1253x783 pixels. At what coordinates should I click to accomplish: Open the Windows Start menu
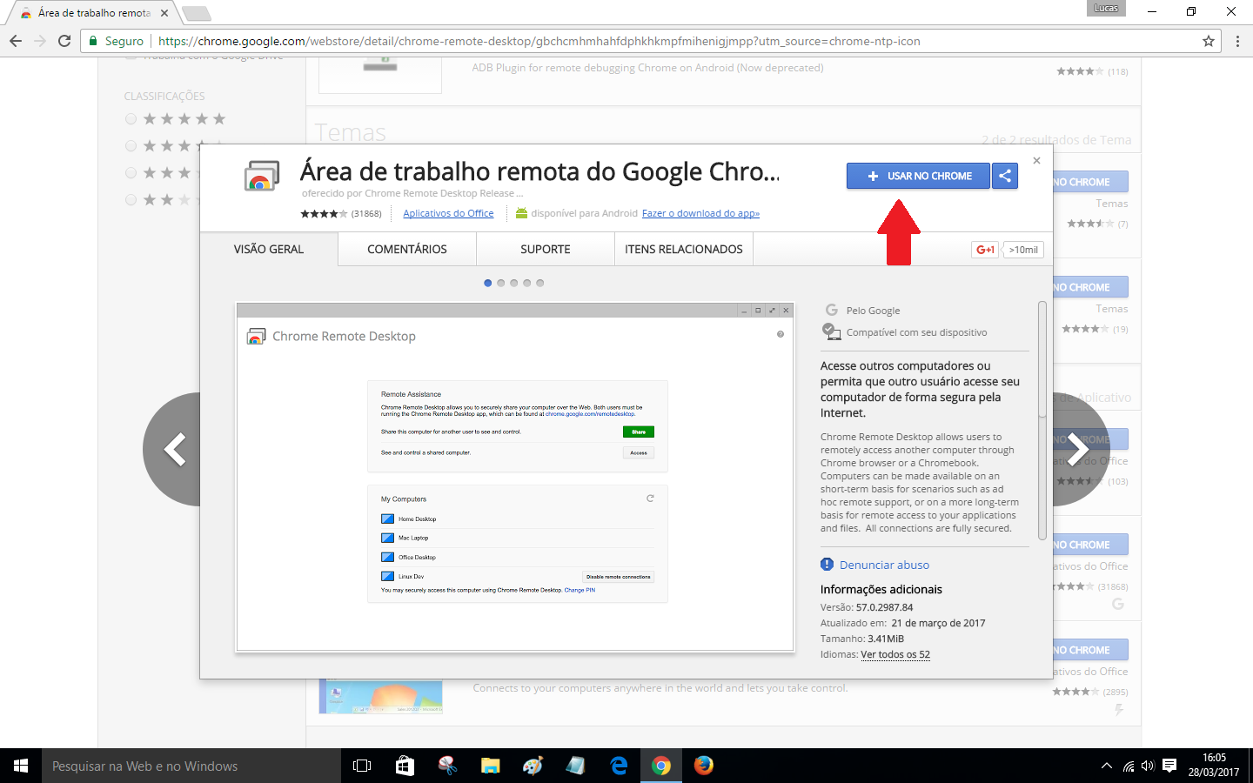(x=21, y=766)
